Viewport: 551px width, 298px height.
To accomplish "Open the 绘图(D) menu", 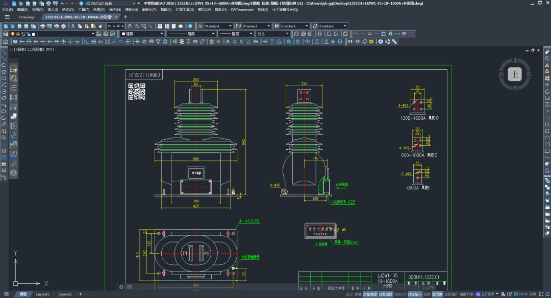I will pyautogui.click(x=99, y=10).
